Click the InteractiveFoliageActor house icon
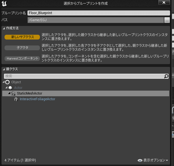 click(x=16, y=99)
